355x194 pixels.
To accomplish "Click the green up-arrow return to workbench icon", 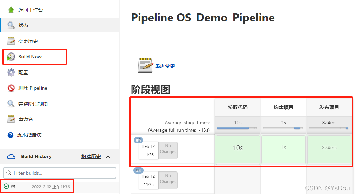I will click(11, 10).
